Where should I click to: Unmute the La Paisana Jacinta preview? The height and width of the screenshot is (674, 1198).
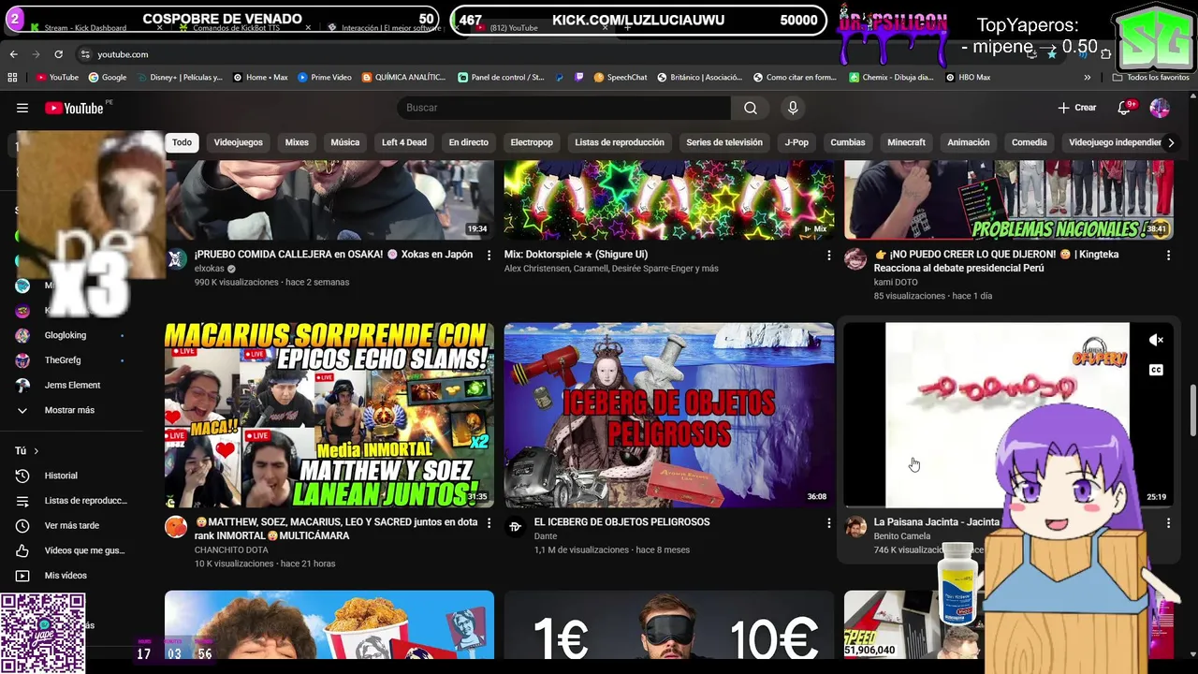tap(1156, 340)
